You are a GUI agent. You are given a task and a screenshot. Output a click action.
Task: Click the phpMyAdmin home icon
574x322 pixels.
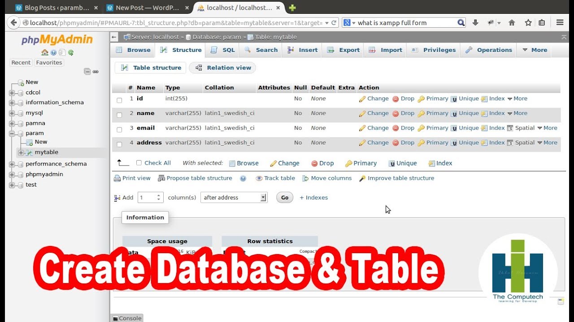[44, 52]
